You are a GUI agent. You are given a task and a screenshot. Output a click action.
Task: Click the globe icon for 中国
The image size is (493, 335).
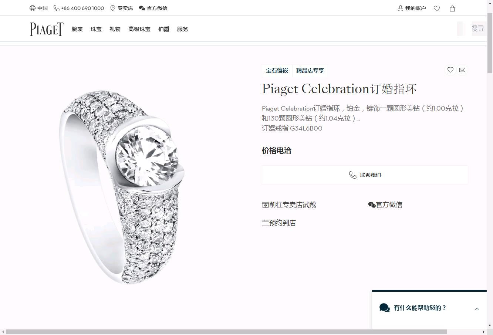(33, 8)
